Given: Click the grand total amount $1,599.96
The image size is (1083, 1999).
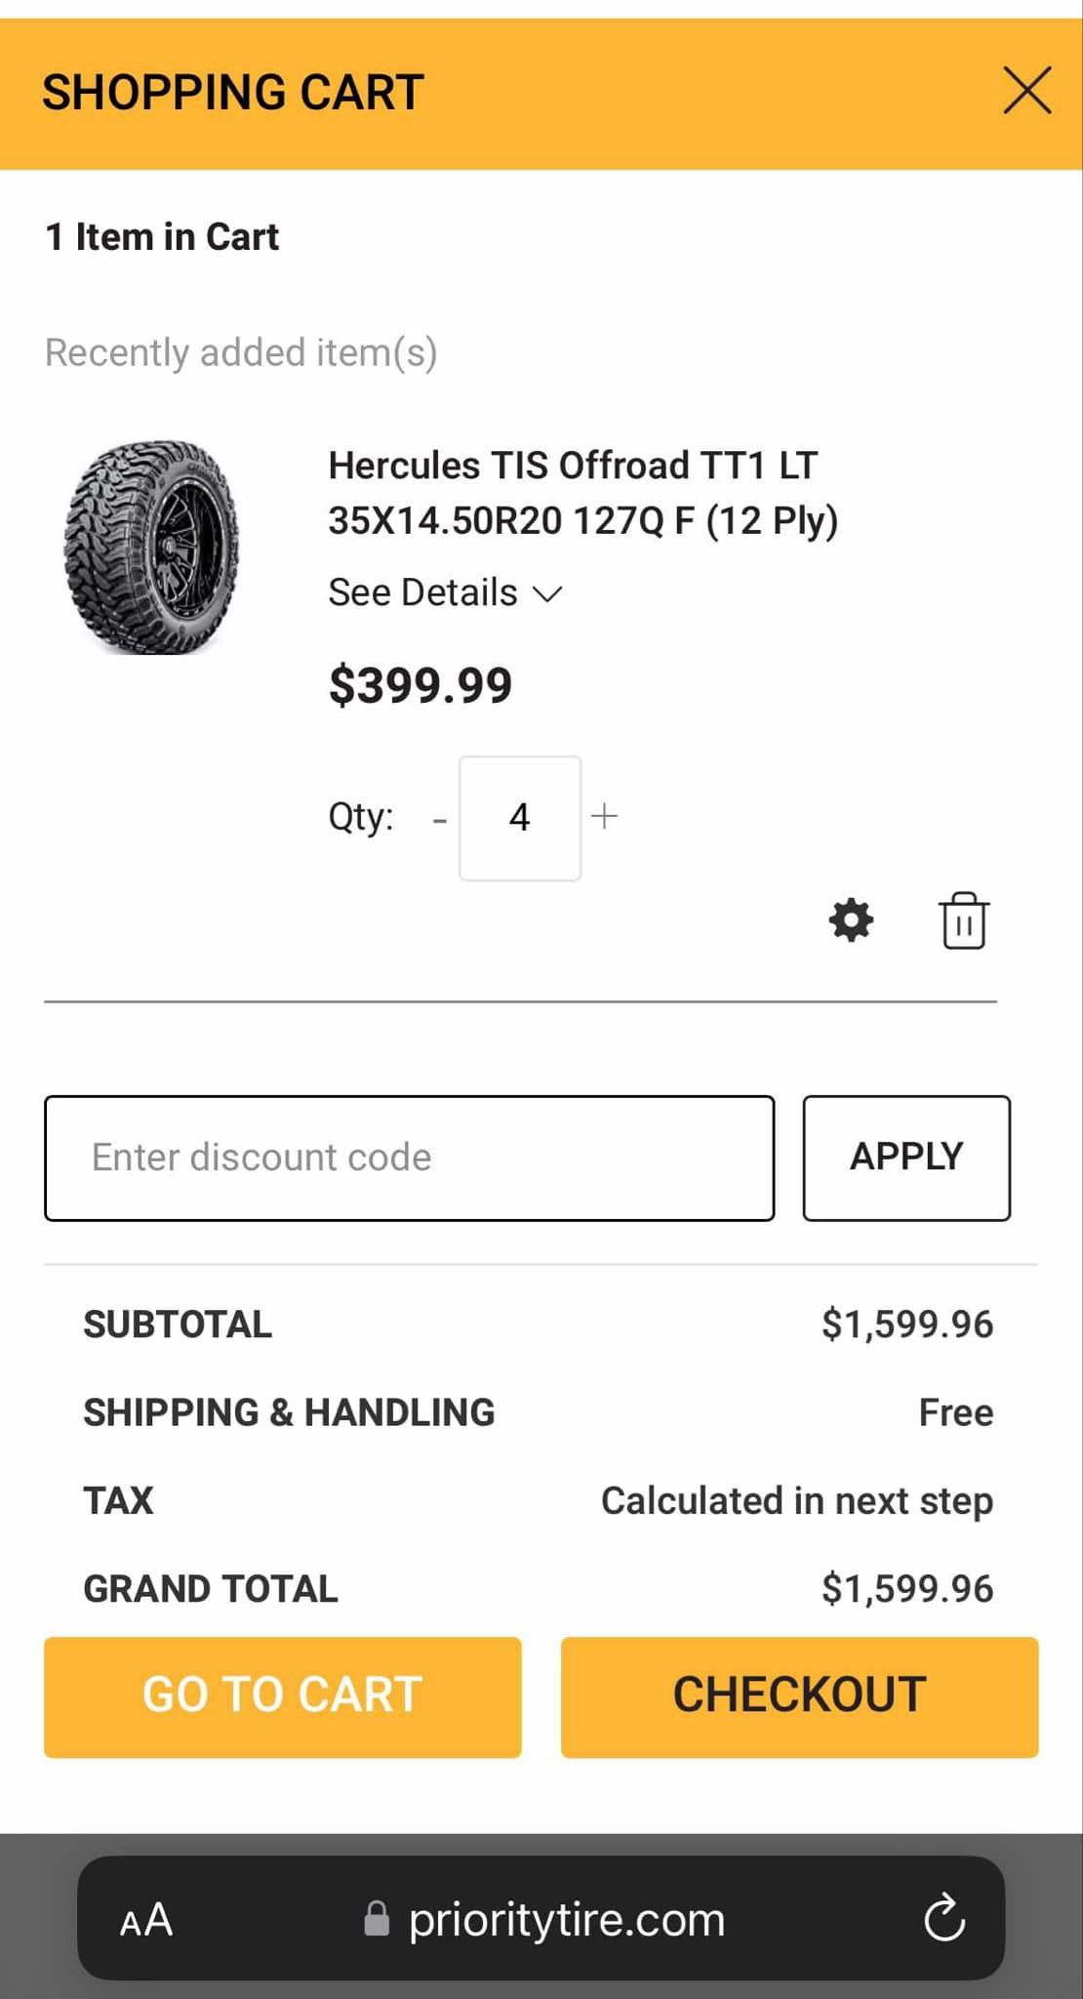Looking at the screenshot, I should point(907,1588).
